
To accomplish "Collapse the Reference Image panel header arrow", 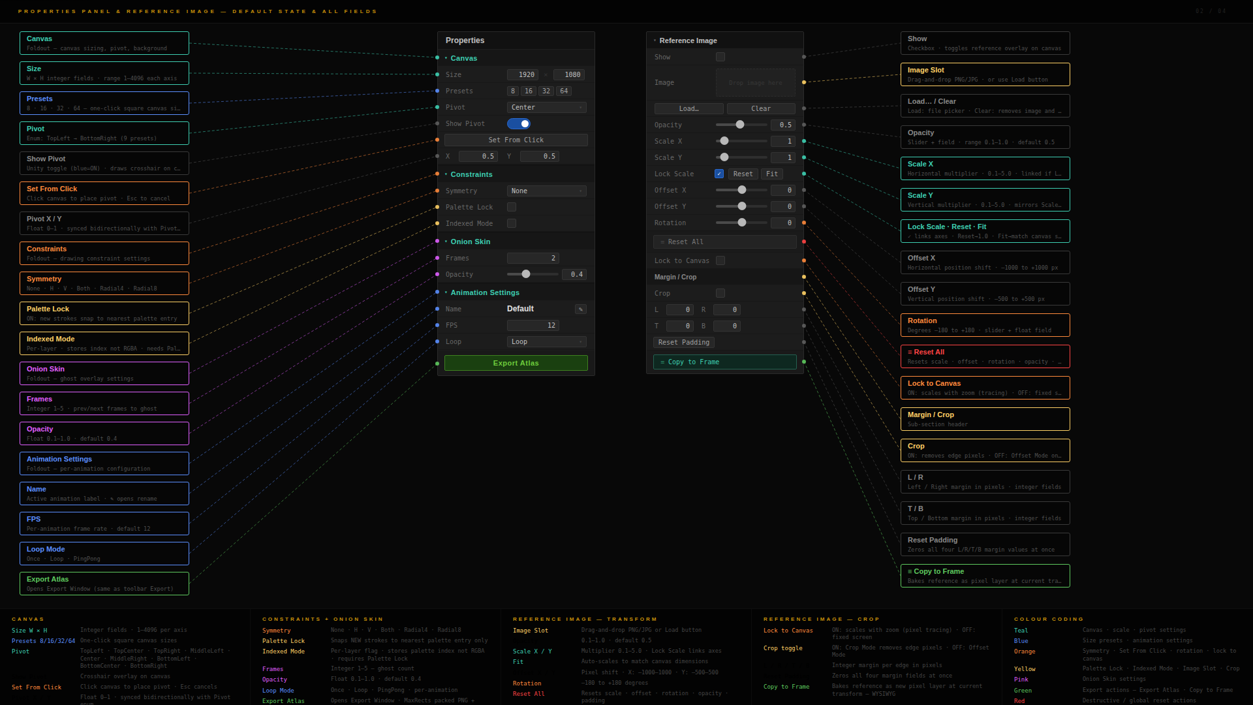I will pos(655,40).
